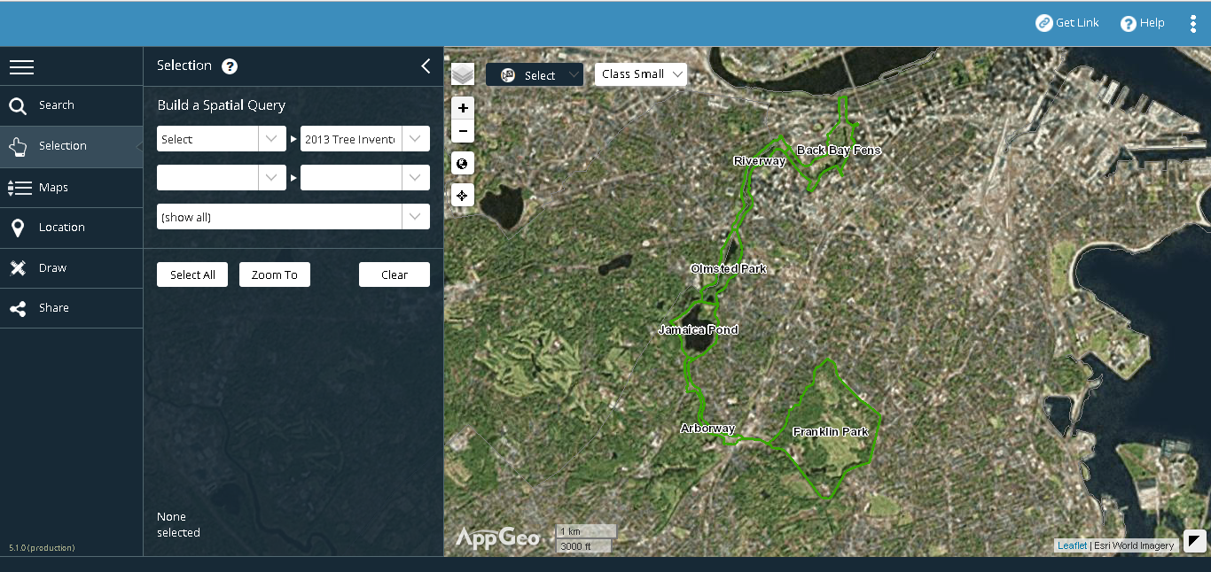
Task: Open the Class Small dropdown
Action: pos(641,74)
